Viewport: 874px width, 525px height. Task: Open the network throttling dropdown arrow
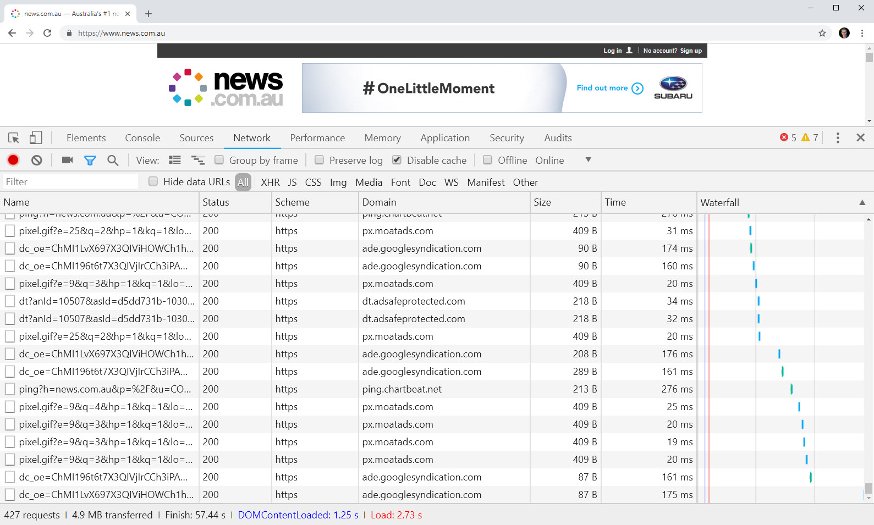tap(588, 160)
